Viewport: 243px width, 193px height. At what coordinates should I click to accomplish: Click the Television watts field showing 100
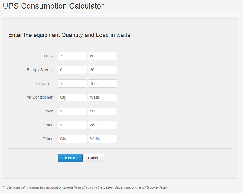(102, 84)
